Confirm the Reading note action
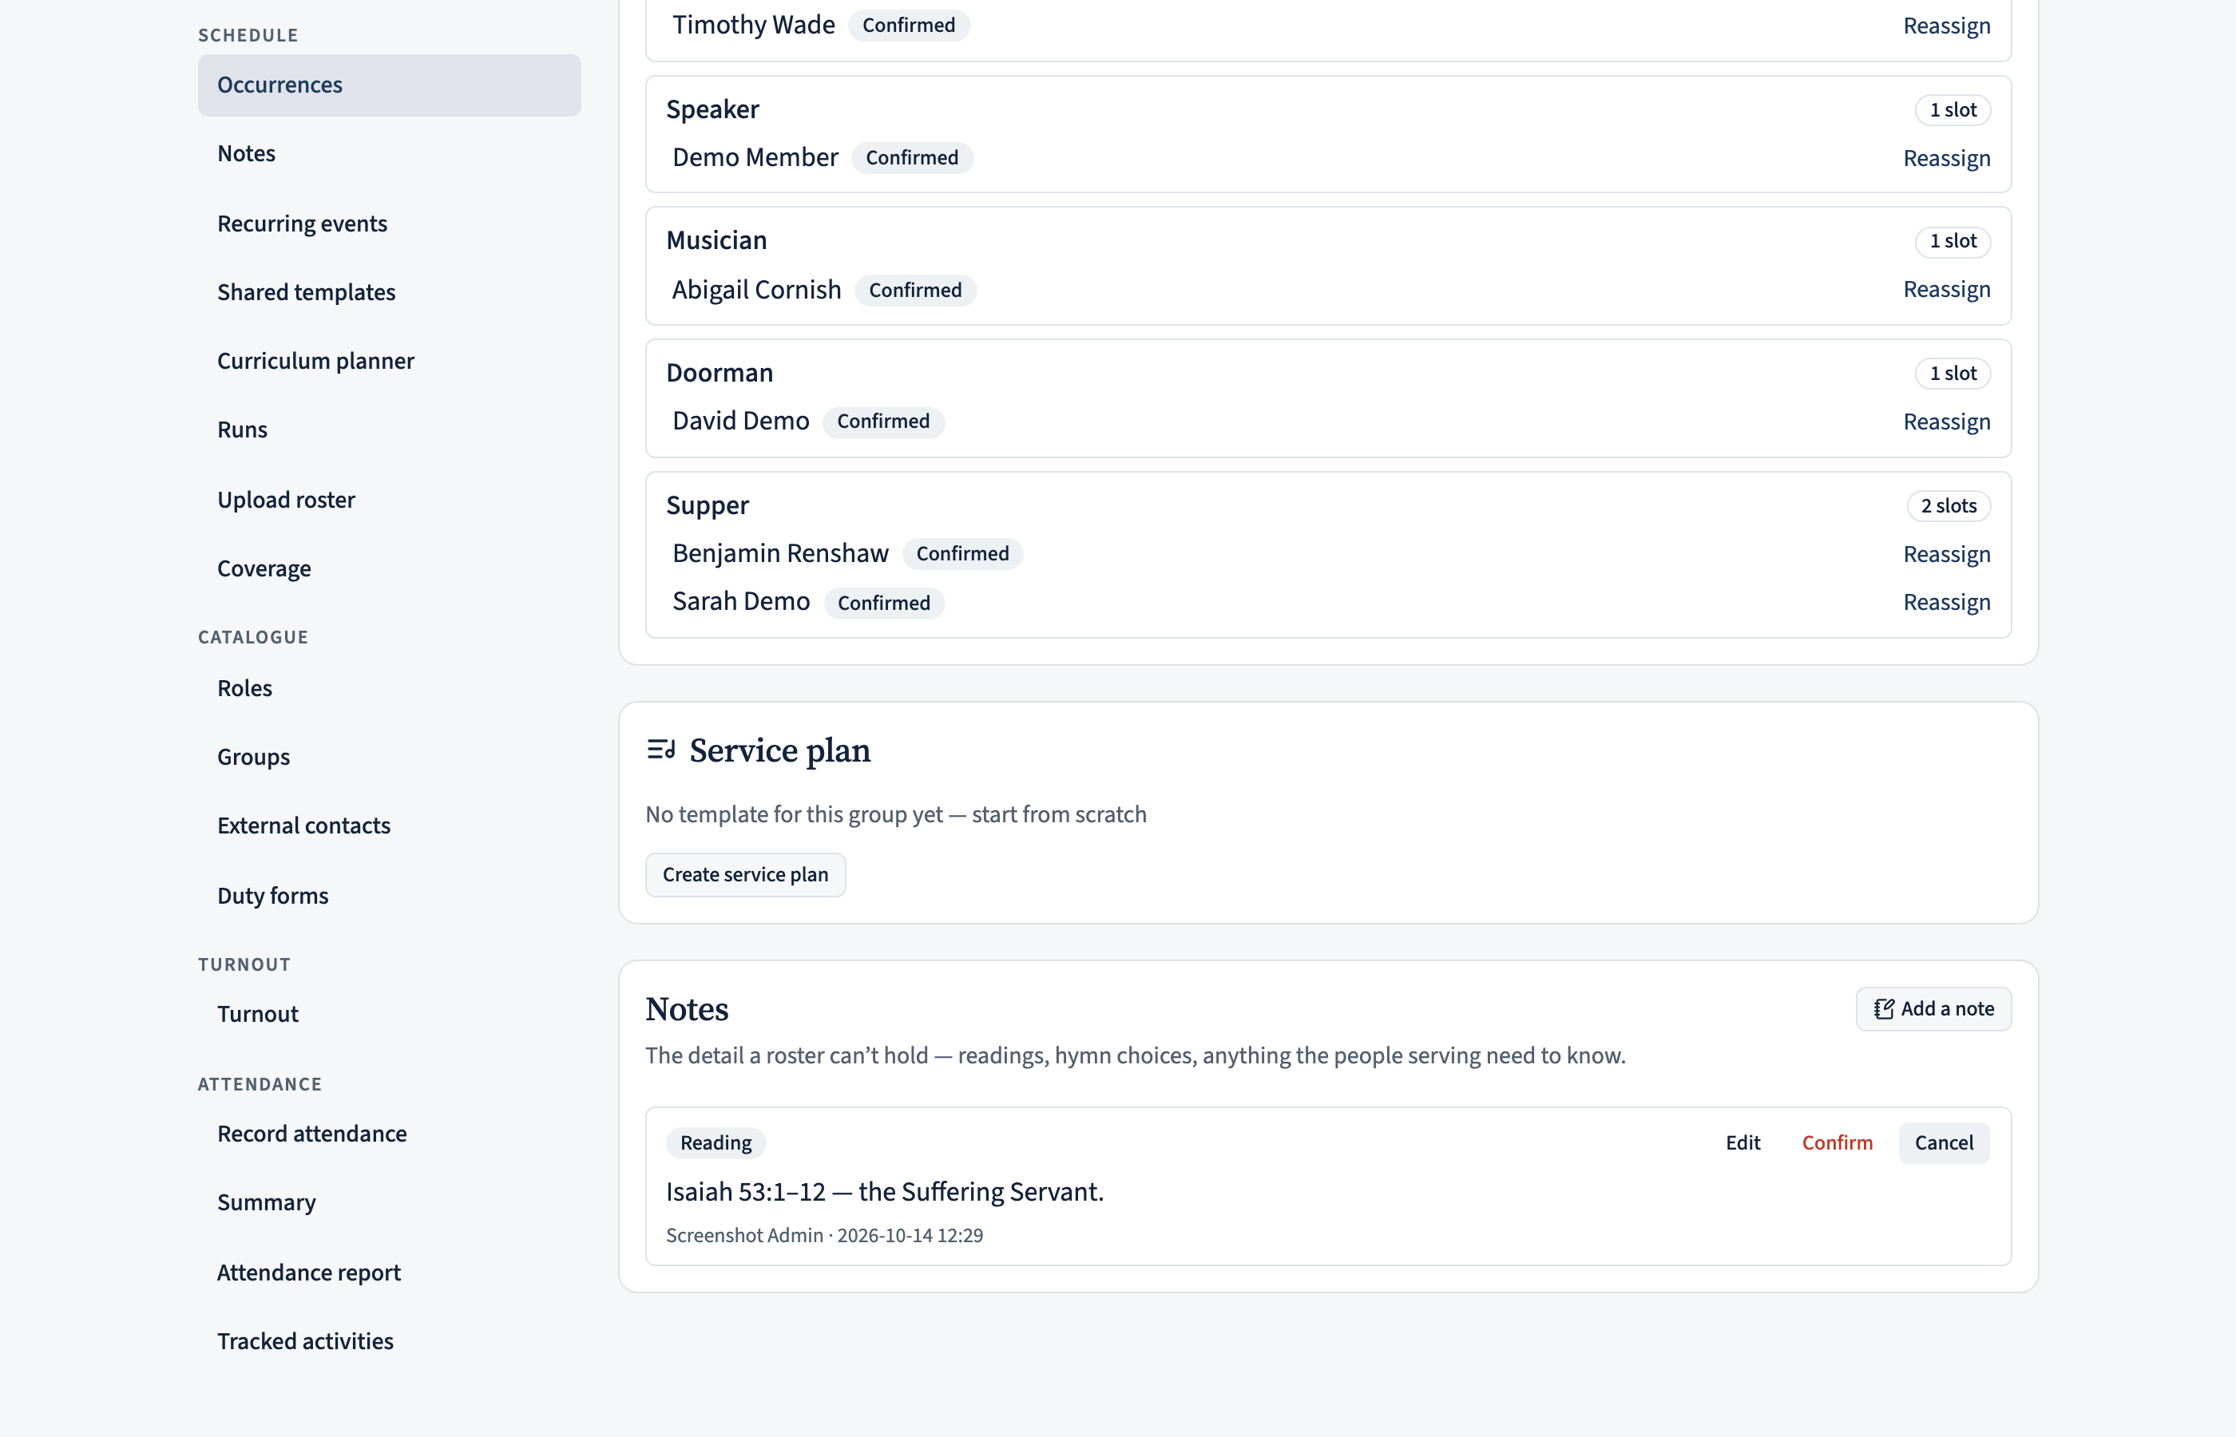This screenshot has width=2236, height=1437. coord(1837,1143)
